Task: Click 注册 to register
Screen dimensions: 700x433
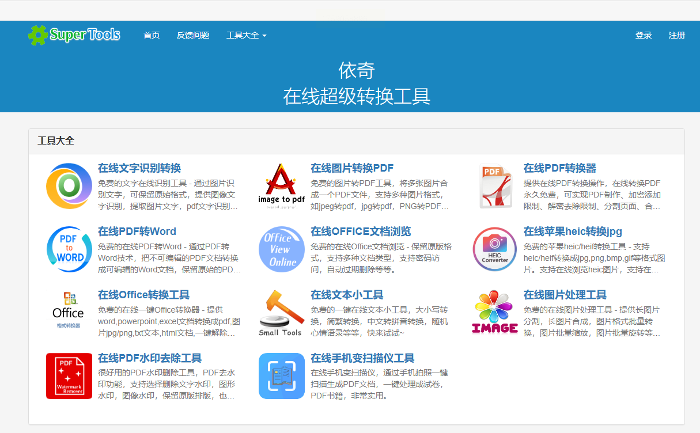Action: pos(677,35)
